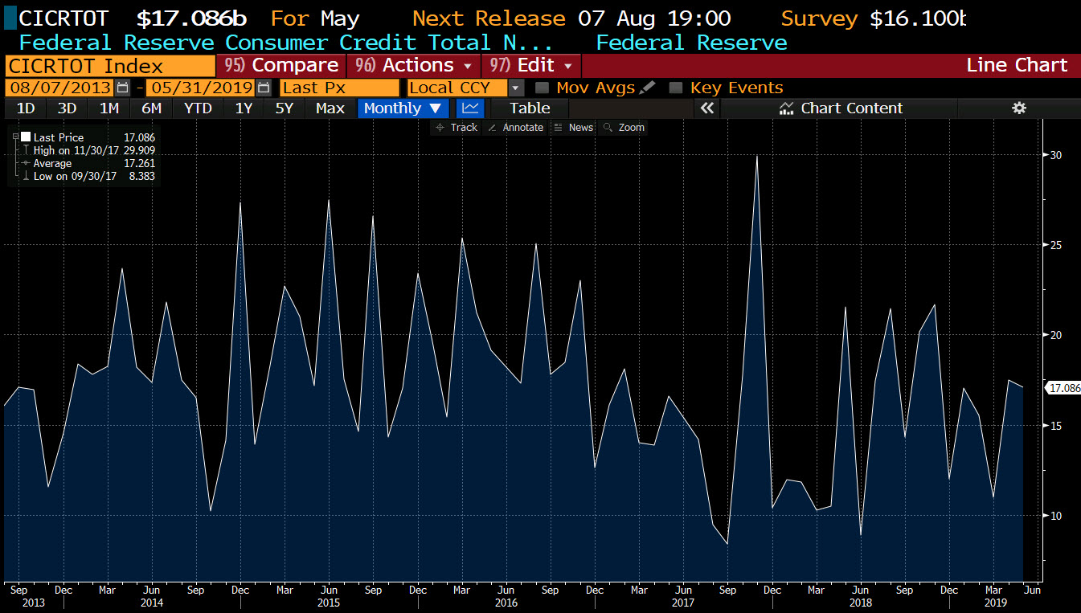This screenshot has width=1081, height=613.
Task: Click the $17.086b header value
Action: pyautogui.click(x=194, y=18)
